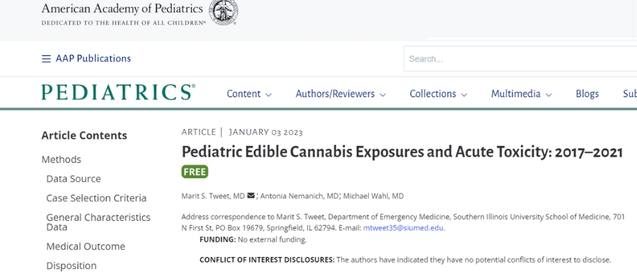Click inside the Search input field
637x276 pixels.
tap(520, 59)
